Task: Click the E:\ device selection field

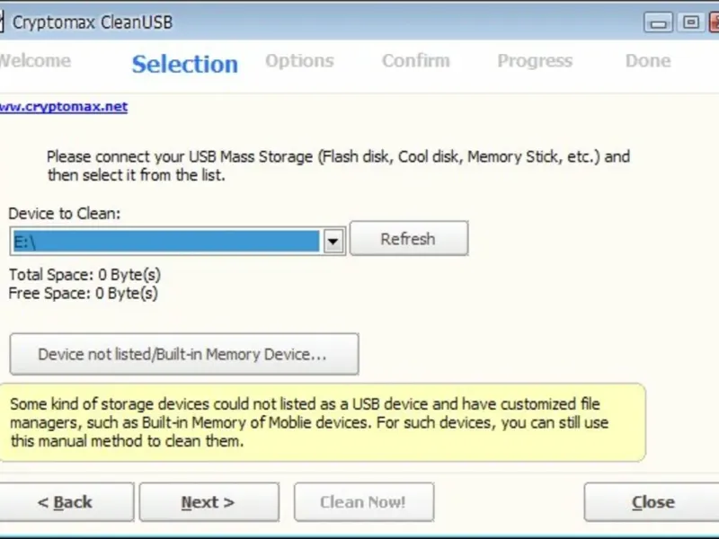Action: coord(165,241)
